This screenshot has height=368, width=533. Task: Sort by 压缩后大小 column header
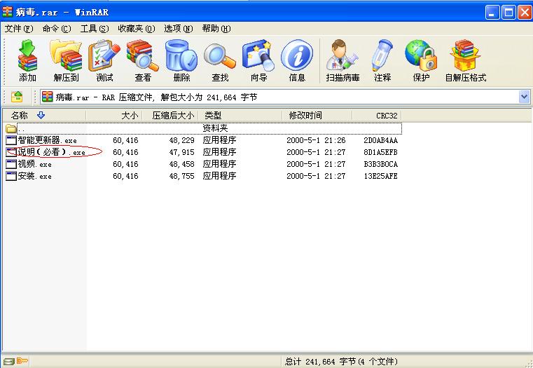coord(170,115)
